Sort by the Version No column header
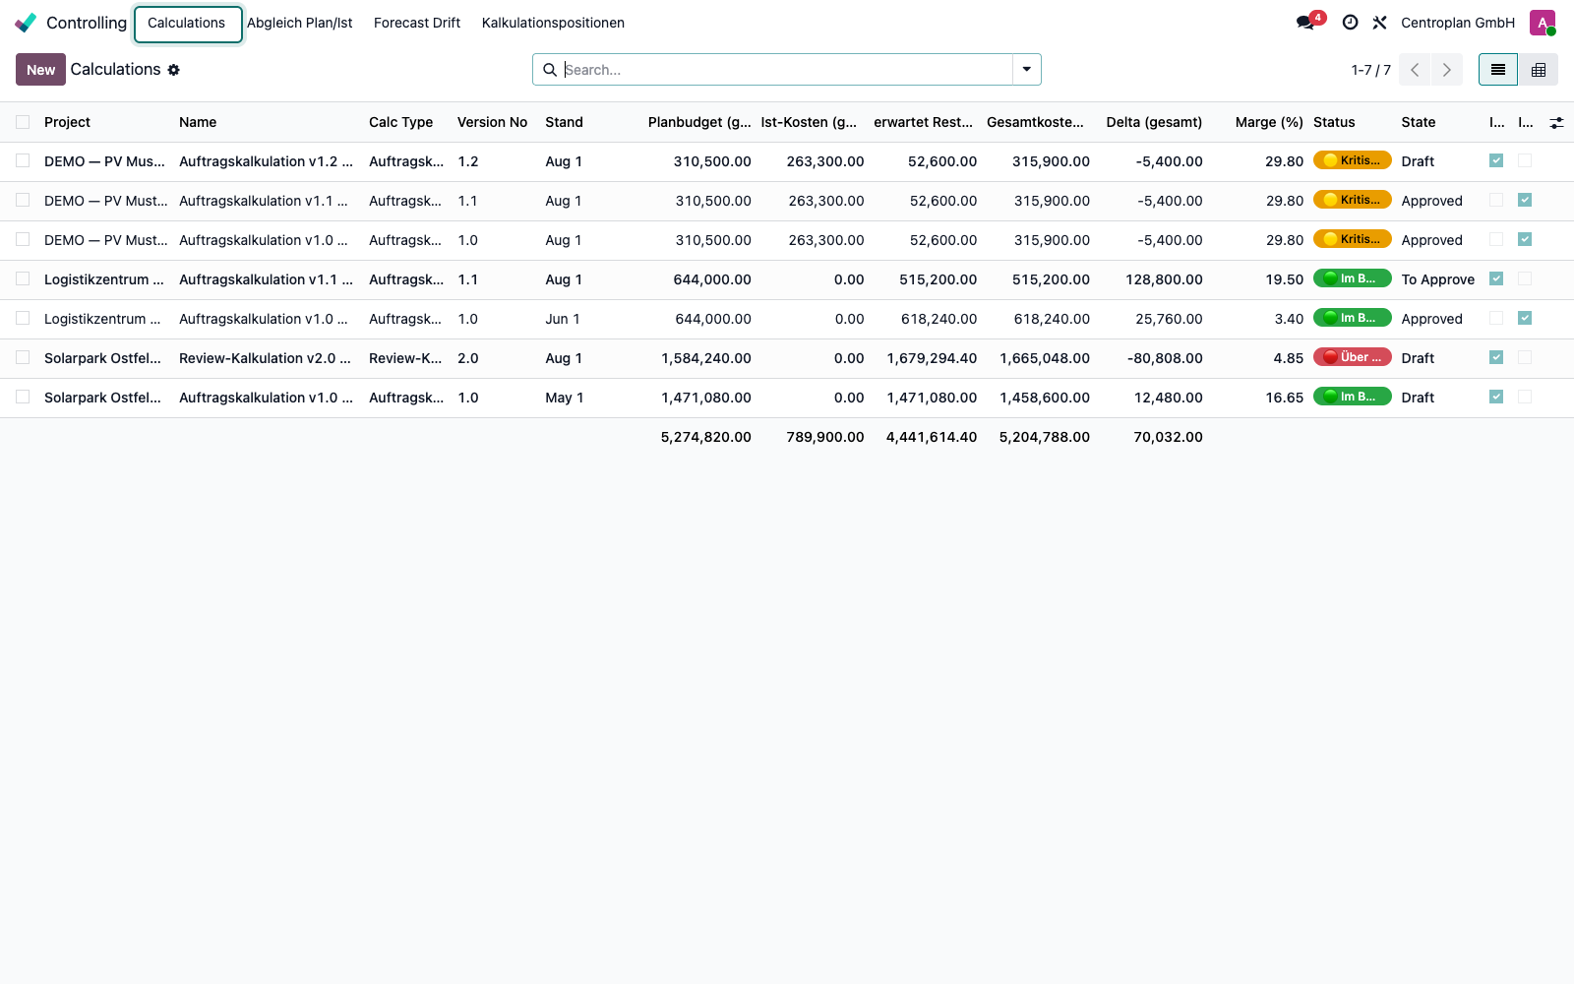 493,122
